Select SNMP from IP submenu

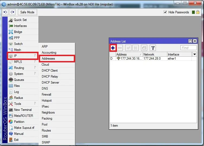click(x=57, y=142)
